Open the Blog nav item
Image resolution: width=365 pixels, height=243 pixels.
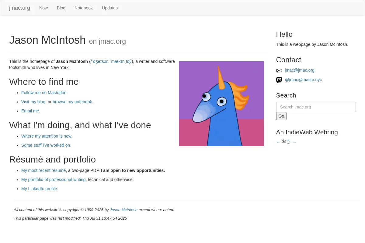click(x=61, y=8)
